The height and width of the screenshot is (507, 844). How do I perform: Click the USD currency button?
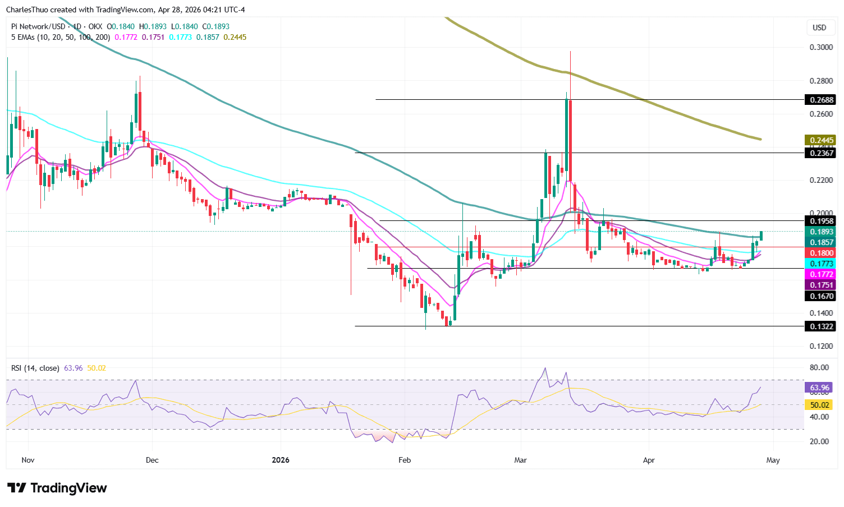coord(820,27)
